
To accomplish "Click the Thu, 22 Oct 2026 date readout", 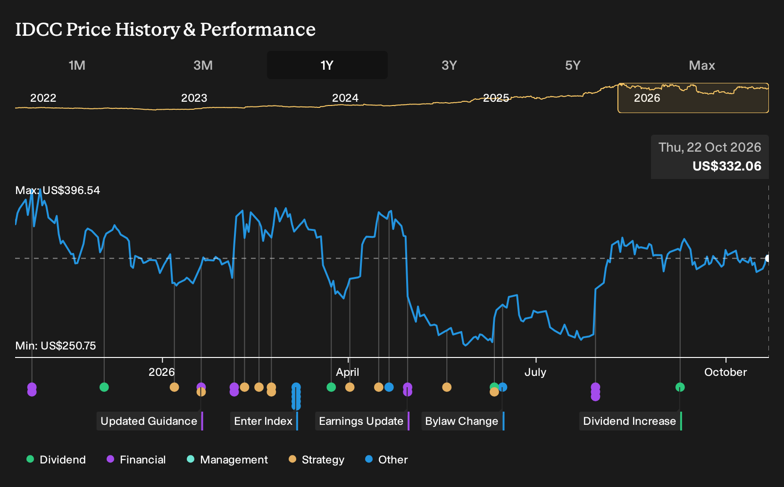I will (x=710, y=147).
